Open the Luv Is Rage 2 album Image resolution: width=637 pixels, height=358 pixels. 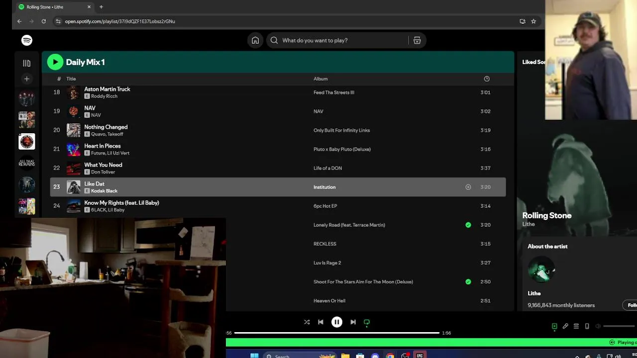point(327,263)
